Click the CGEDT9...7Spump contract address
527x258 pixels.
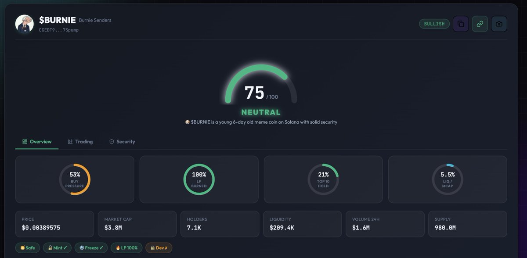pyautogui.click(x=59, y=30)
